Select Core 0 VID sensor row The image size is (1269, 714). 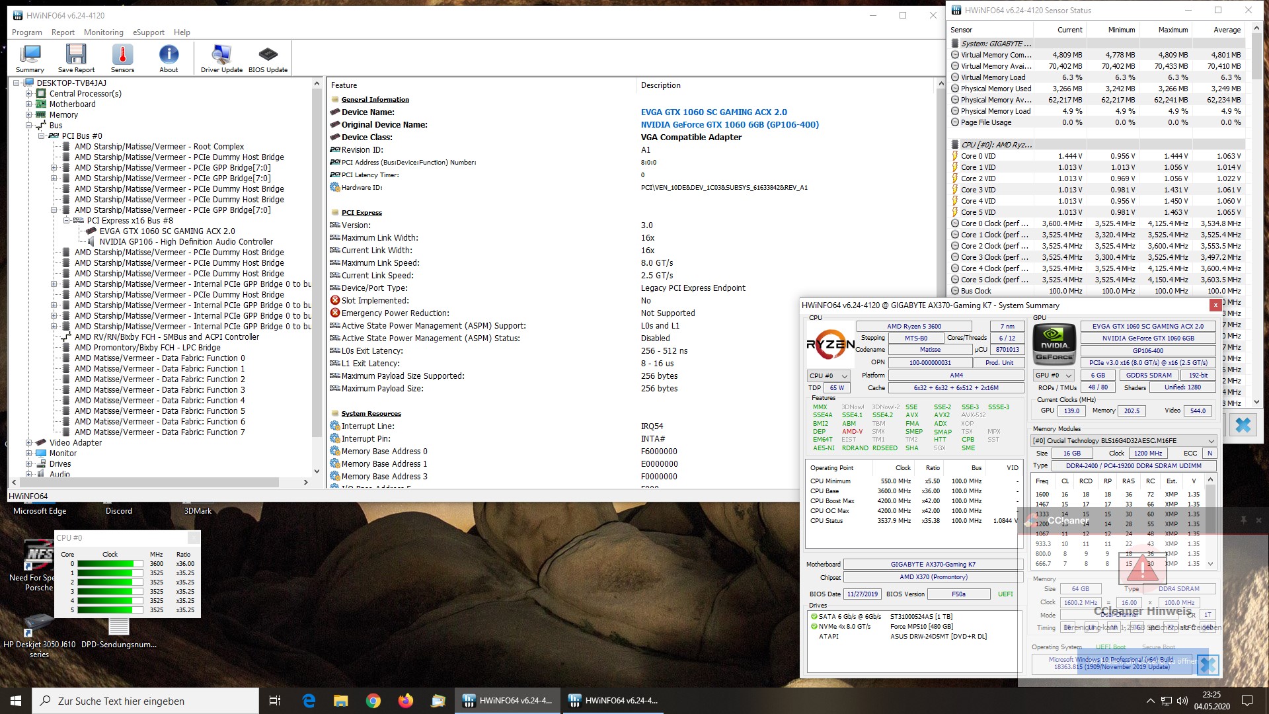1097,156
